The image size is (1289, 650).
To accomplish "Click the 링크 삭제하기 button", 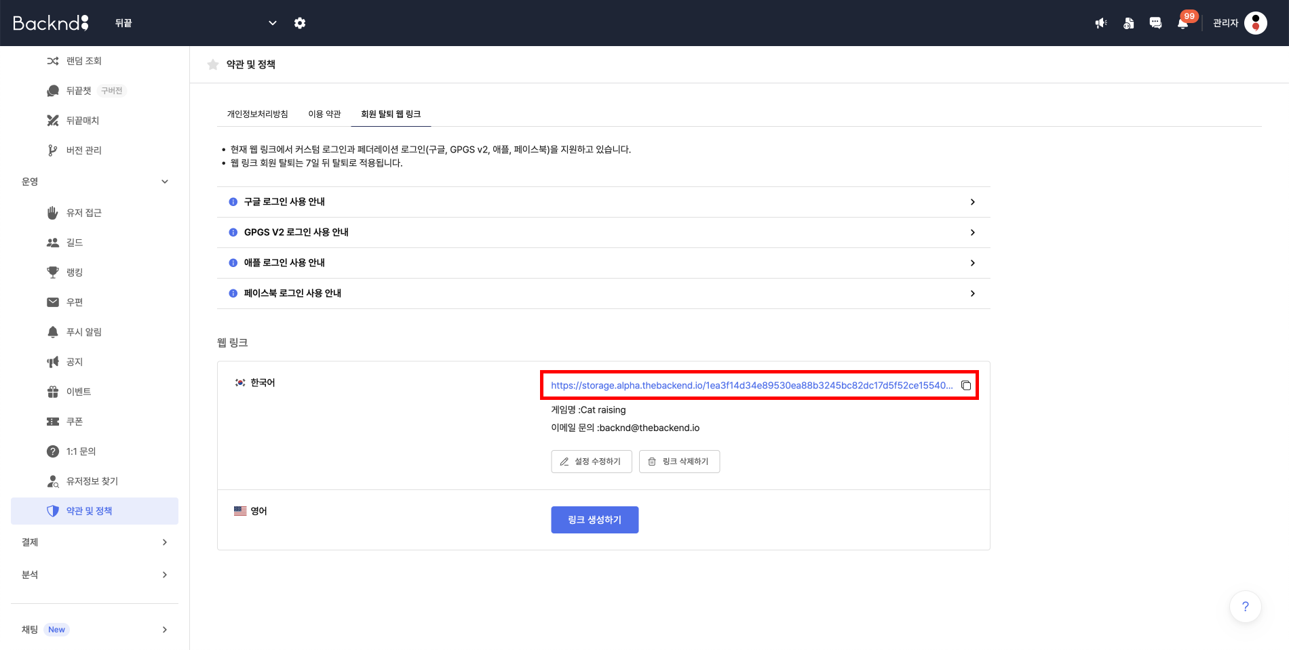I will (x=679, y=462).
